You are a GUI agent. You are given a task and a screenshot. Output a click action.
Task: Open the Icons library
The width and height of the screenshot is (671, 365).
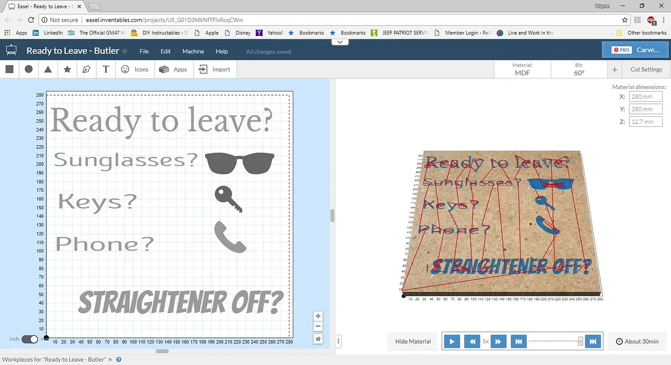(135, 69)
